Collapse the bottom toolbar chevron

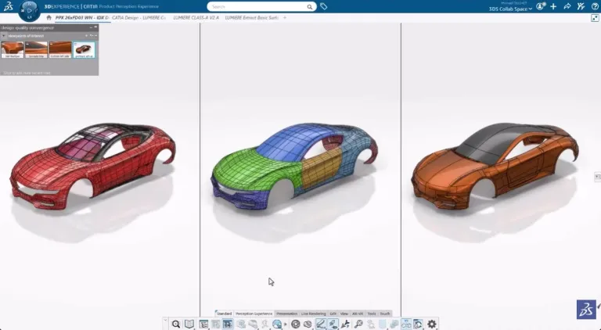(165, 320)
